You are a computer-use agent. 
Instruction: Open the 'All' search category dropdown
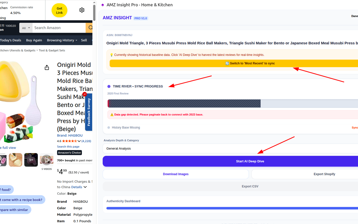point(26,28)
